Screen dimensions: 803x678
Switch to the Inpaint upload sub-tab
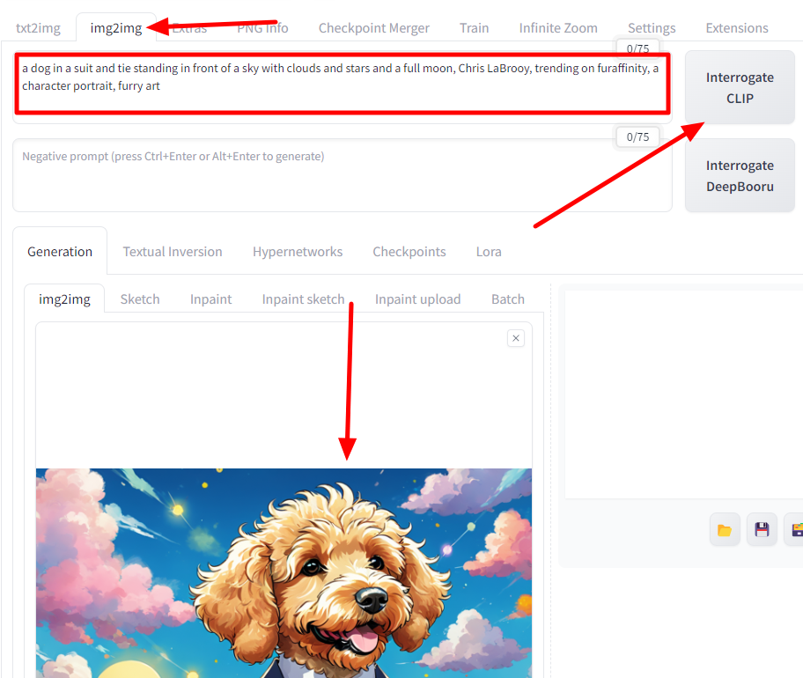click(418, 299)
